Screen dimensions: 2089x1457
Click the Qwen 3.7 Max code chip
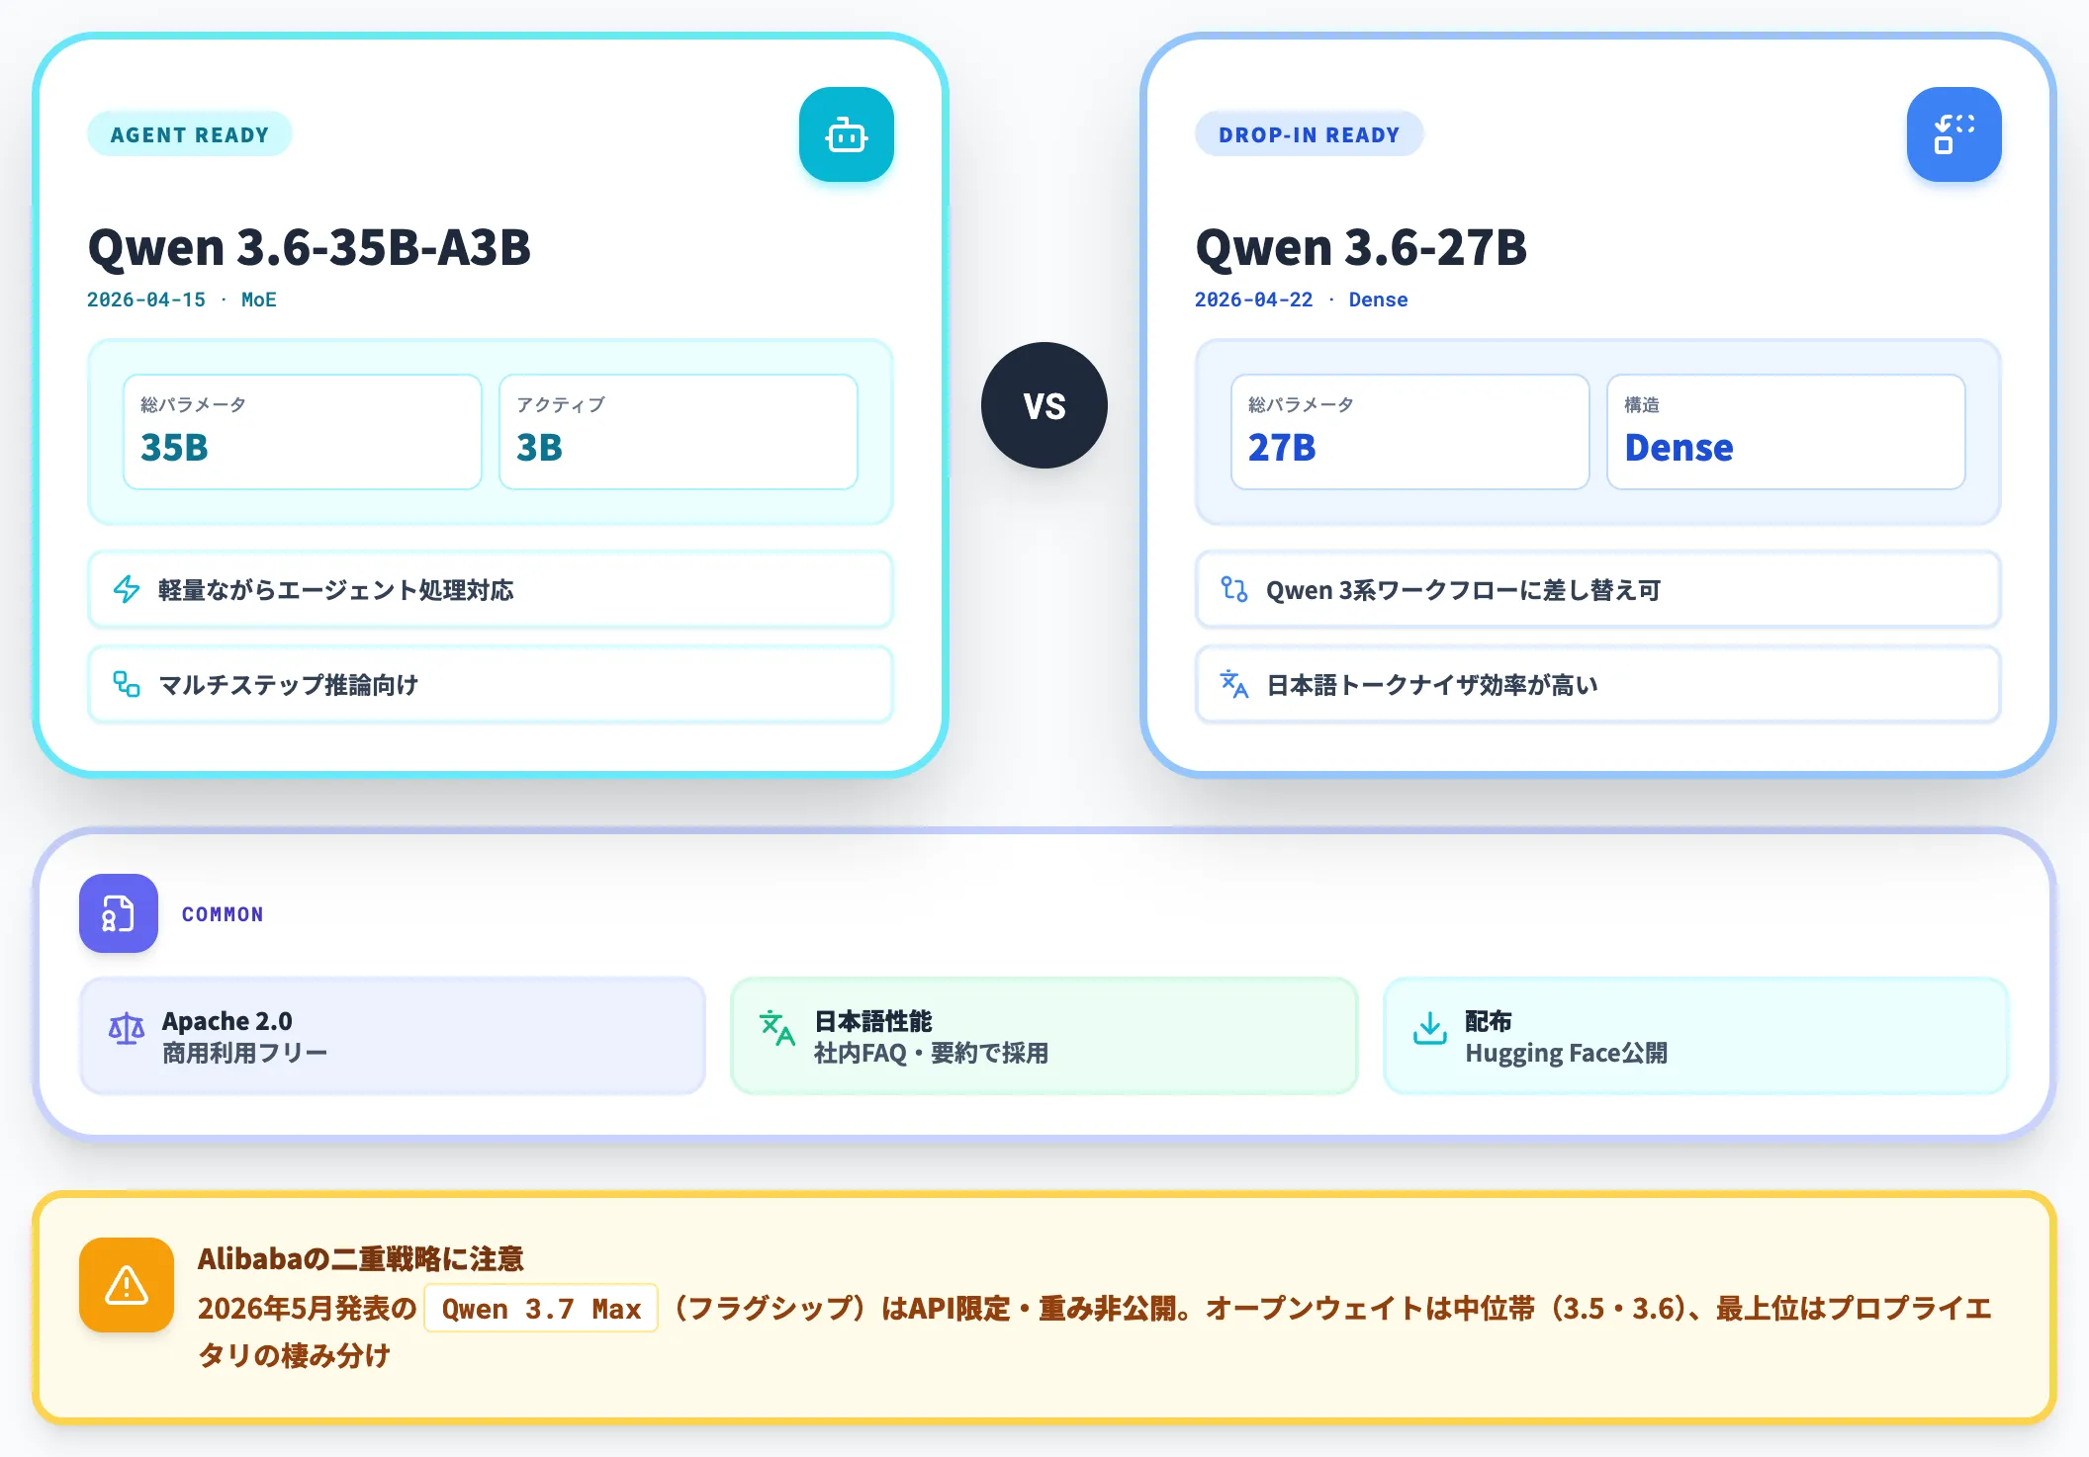541,1309
